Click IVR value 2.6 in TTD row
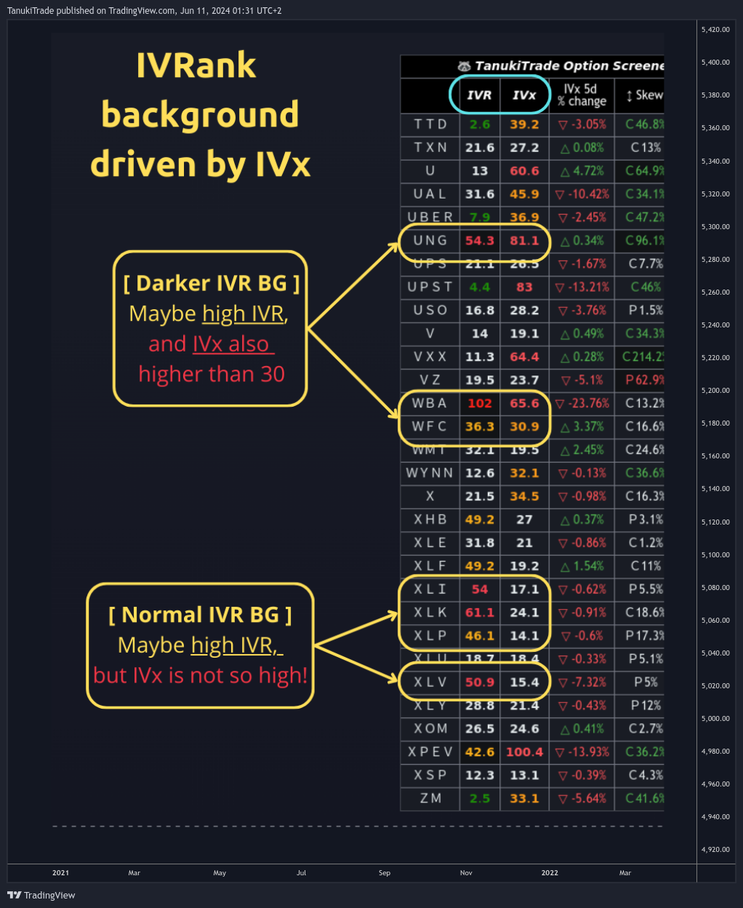This screenshot has height=908, width=743. coord(480,124)
